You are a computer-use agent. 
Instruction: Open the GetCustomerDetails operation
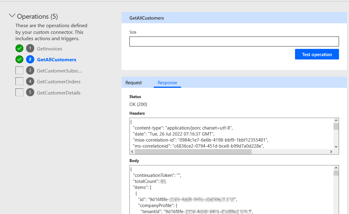(59, 93)
